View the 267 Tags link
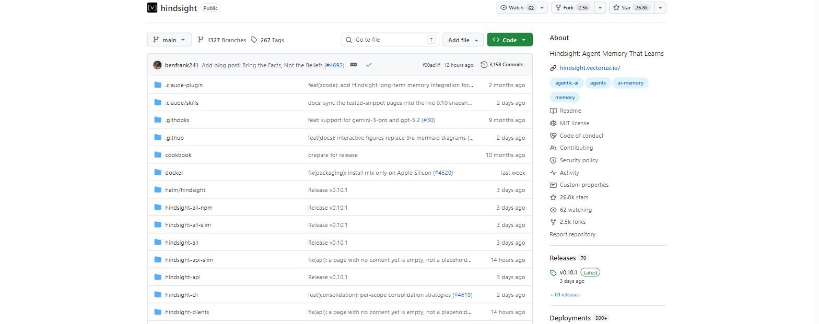 (x=267, y=40)
